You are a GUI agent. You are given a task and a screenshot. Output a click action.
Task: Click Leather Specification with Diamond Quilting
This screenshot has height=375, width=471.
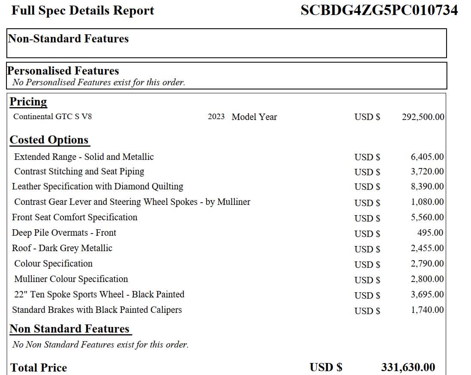[x=97, y=186]
